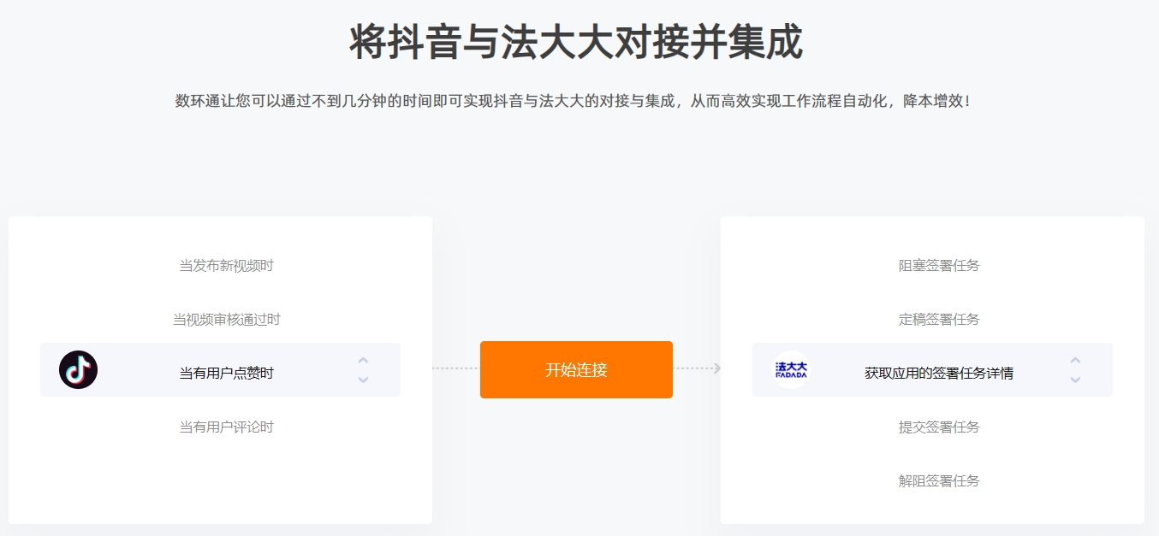This screenshot has height=536, width=1159.
Task: Click the orange 开始连接 button
Action: tap(576, 369)
